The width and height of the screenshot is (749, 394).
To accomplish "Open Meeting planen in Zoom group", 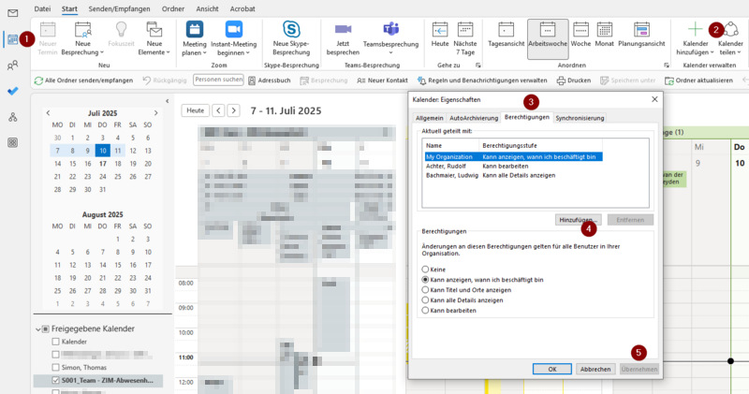I will 194,37.
